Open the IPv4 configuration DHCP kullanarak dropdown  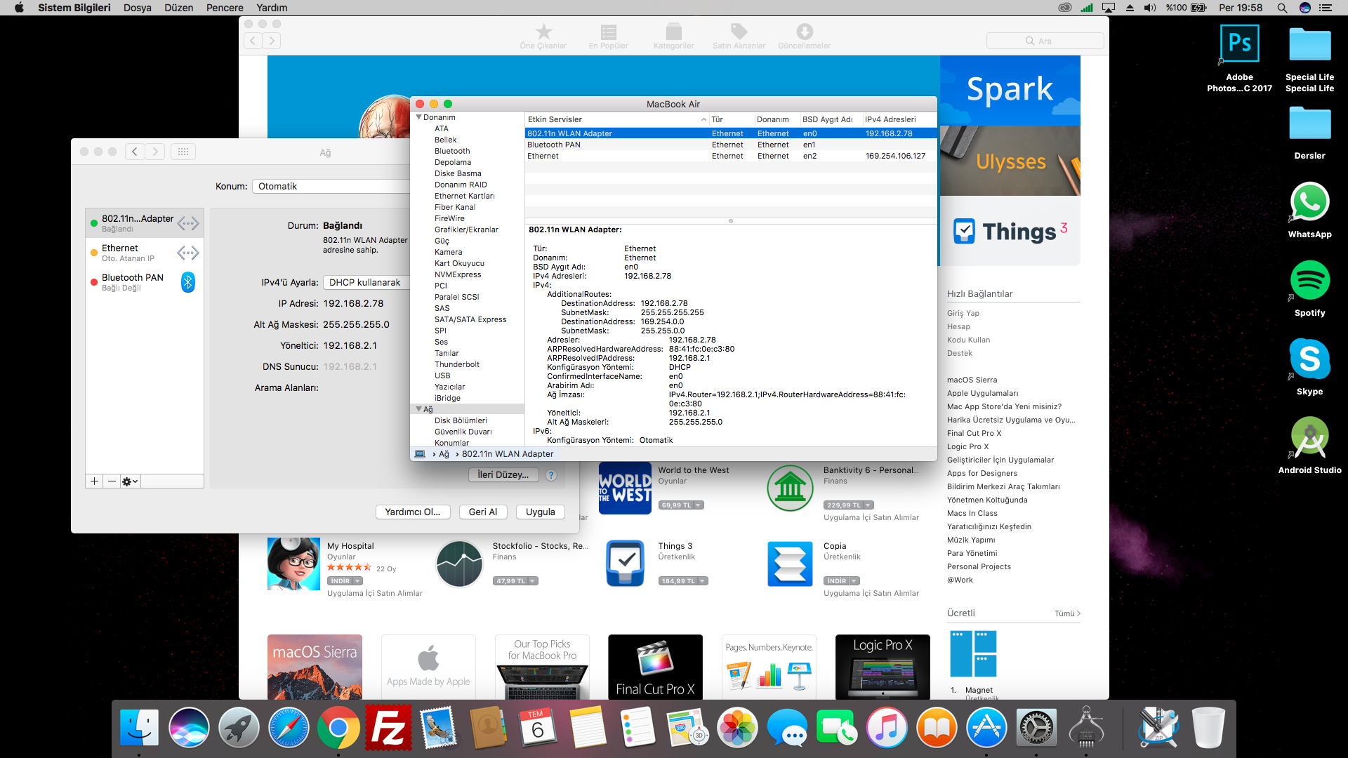pos(365,282)
